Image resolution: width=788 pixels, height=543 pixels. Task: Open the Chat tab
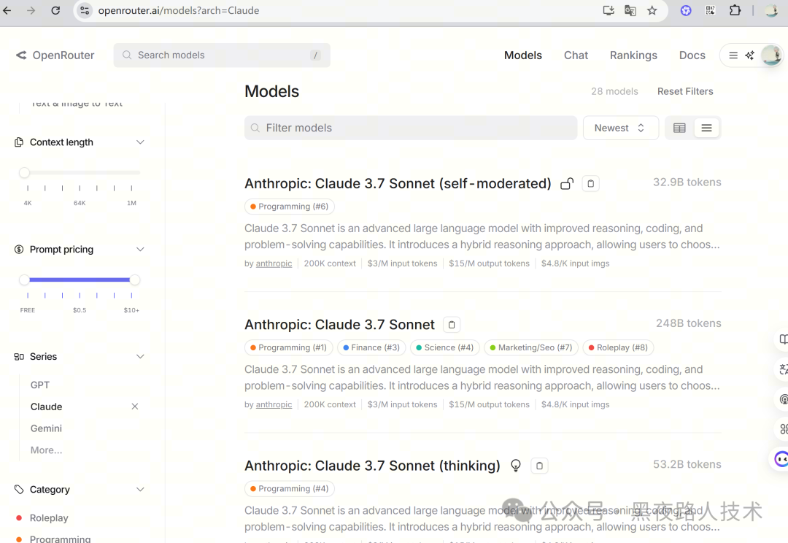576,55
